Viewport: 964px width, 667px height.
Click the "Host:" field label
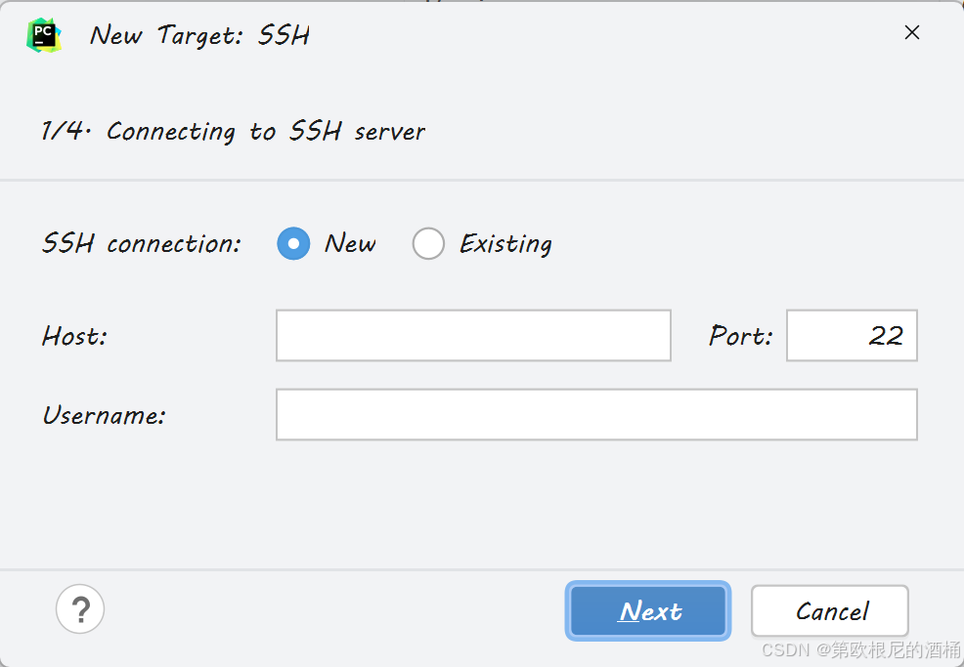coord(74,336)
